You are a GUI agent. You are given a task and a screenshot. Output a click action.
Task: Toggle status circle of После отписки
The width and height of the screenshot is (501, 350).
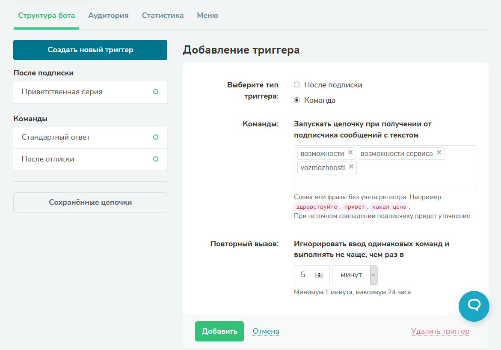[x=156, y=159]
